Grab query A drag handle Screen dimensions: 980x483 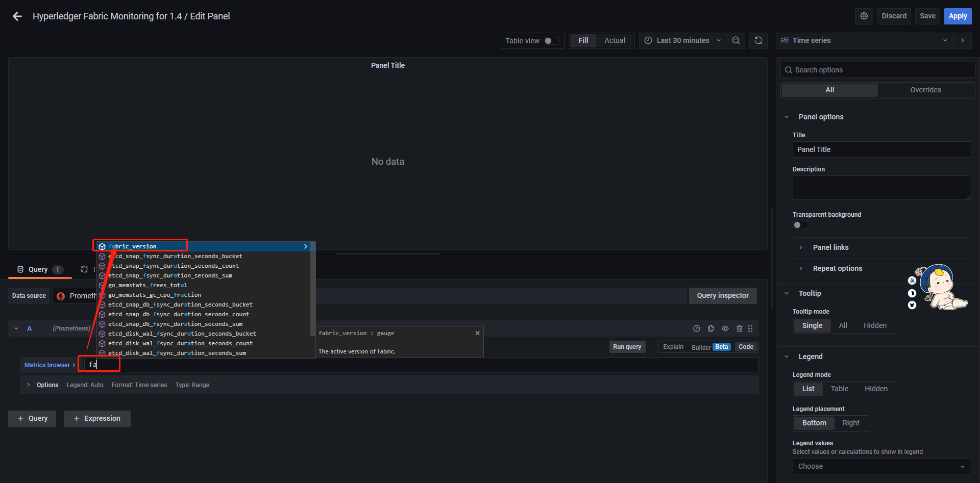click(x=750, y=328)
